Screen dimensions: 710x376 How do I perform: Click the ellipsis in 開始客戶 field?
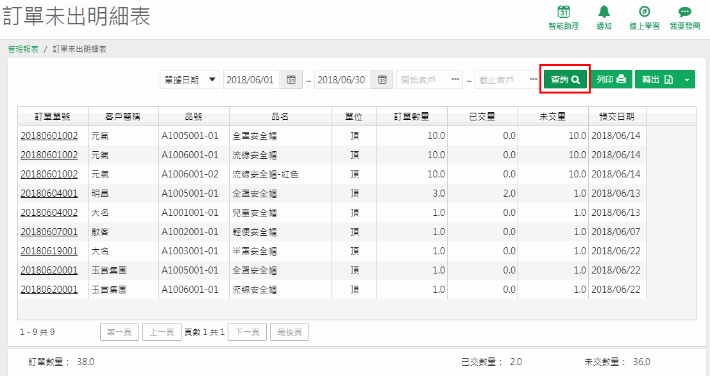coord(455,79)
